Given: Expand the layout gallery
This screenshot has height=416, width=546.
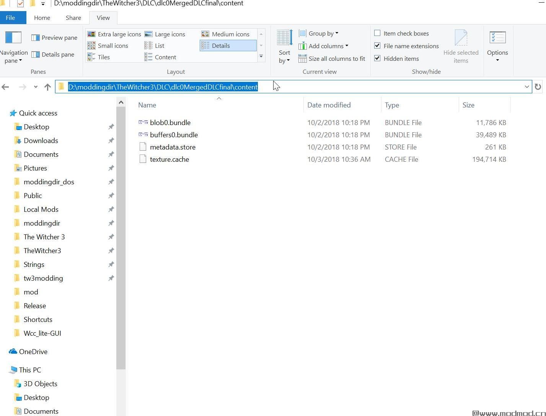Looking at the screenshot, I should click(x=261, y=57).
